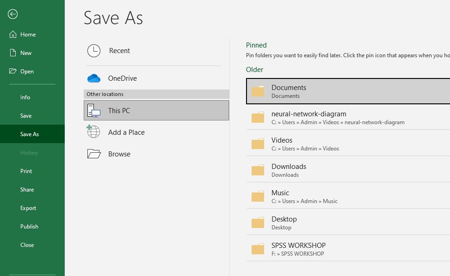Click the Home house icon
The height and width of the screenshot is (276, 450).
13,35
